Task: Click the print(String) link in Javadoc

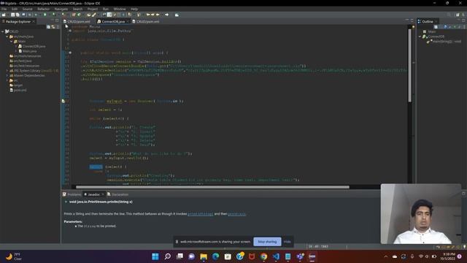Action: tap(200, 214)
